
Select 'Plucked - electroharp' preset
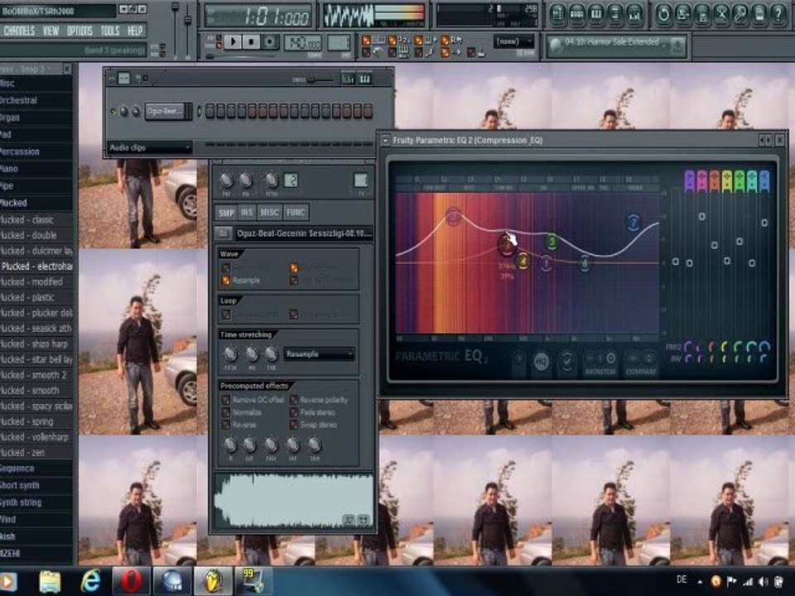[36, 266]
